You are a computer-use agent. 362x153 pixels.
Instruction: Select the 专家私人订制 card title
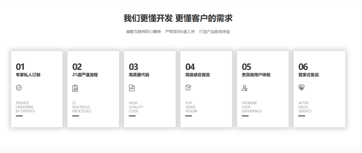(28, 75)
